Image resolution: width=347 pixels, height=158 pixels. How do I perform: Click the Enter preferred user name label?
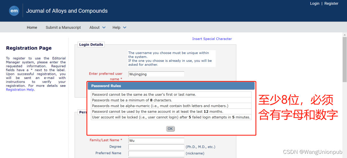[106, 76]
